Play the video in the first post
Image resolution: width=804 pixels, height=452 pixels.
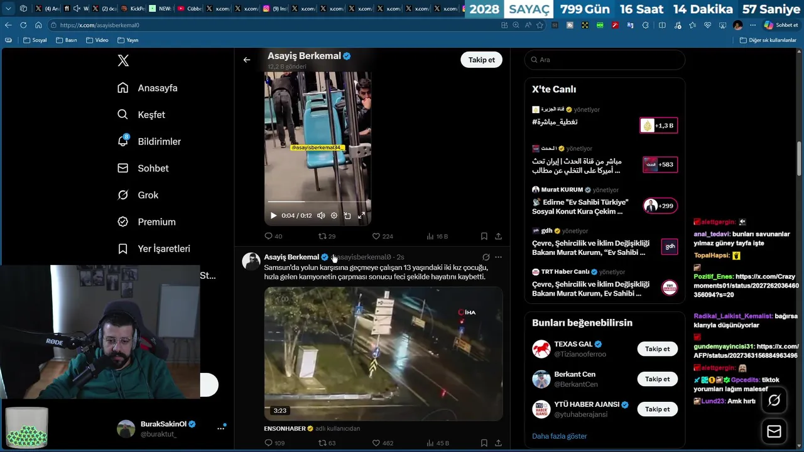coord(273,215)
